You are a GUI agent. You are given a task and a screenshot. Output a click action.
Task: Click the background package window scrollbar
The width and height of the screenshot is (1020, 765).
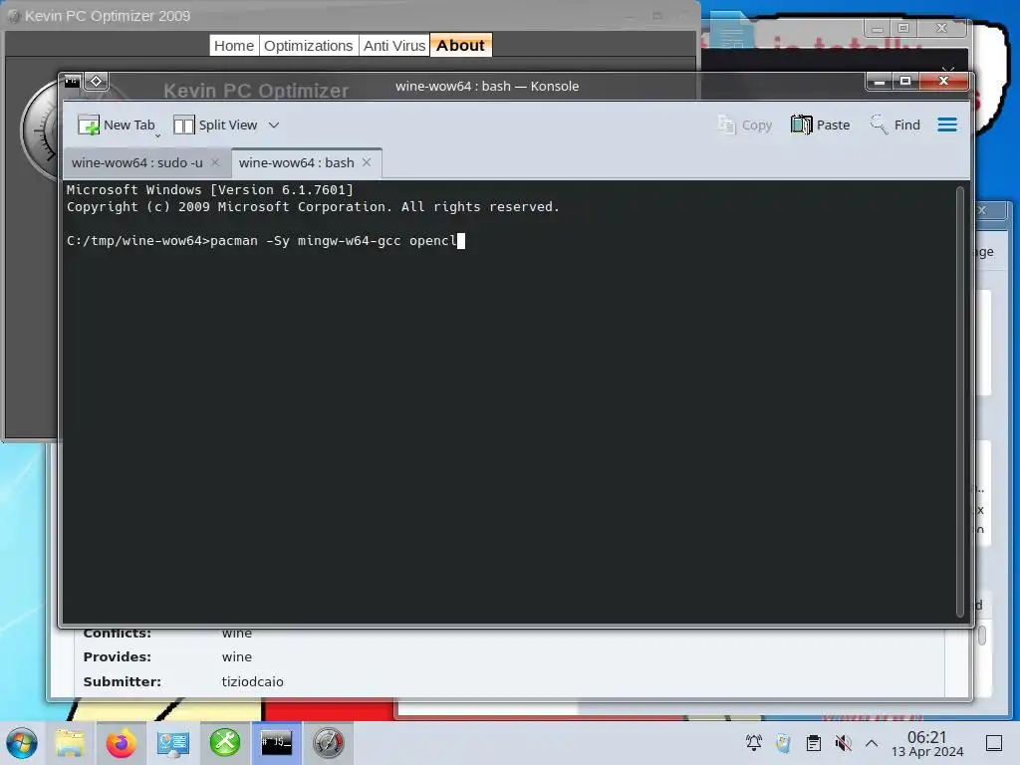pos(981,636)
